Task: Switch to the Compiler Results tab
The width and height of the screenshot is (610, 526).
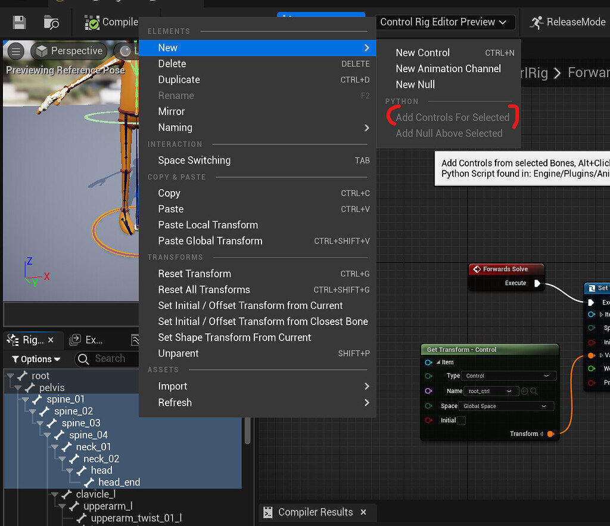Action: [x=316, y=512]
